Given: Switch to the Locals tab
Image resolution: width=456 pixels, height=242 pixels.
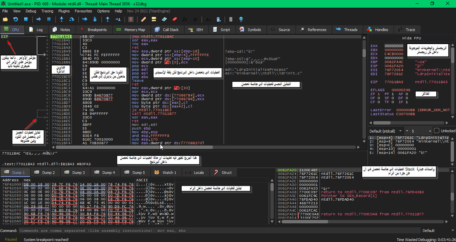Looking at the screenshot, I should [x=195, y=172].
